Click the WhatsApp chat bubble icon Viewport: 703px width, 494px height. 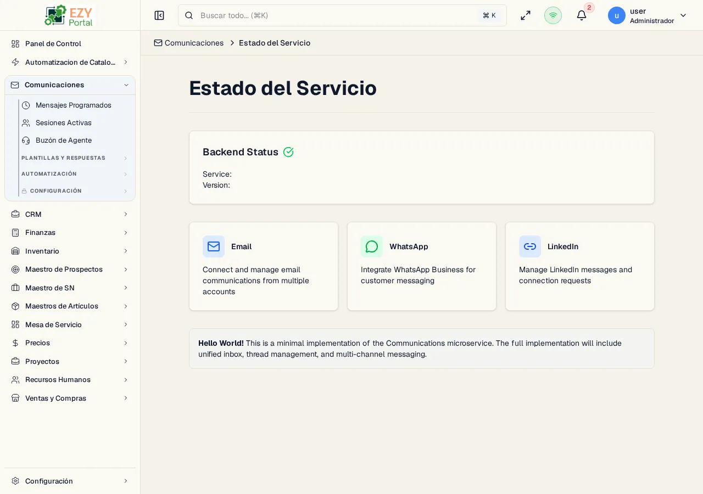click(x=372, y=246)
